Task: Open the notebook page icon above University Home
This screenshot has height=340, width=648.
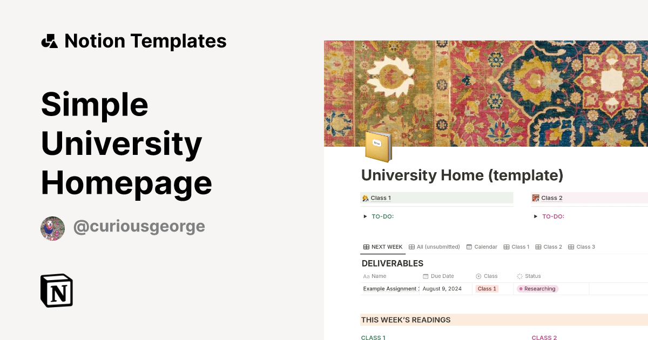Action: [x=378, y=145]
